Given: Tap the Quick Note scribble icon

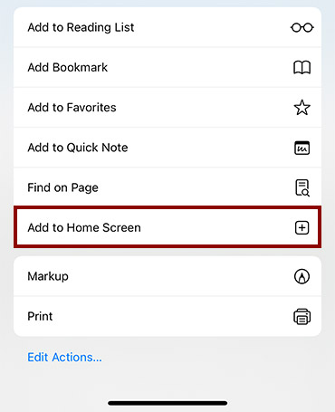Looking at the screenshot, I should pyautogui.click(x=301, y=148).
